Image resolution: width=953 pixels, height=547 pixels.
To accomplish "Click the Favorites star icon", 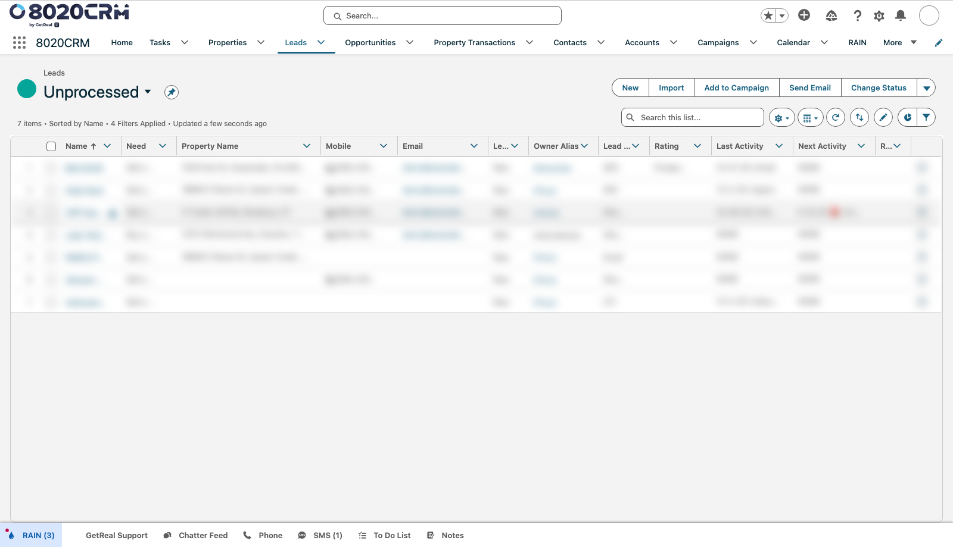I will [768, 15].
